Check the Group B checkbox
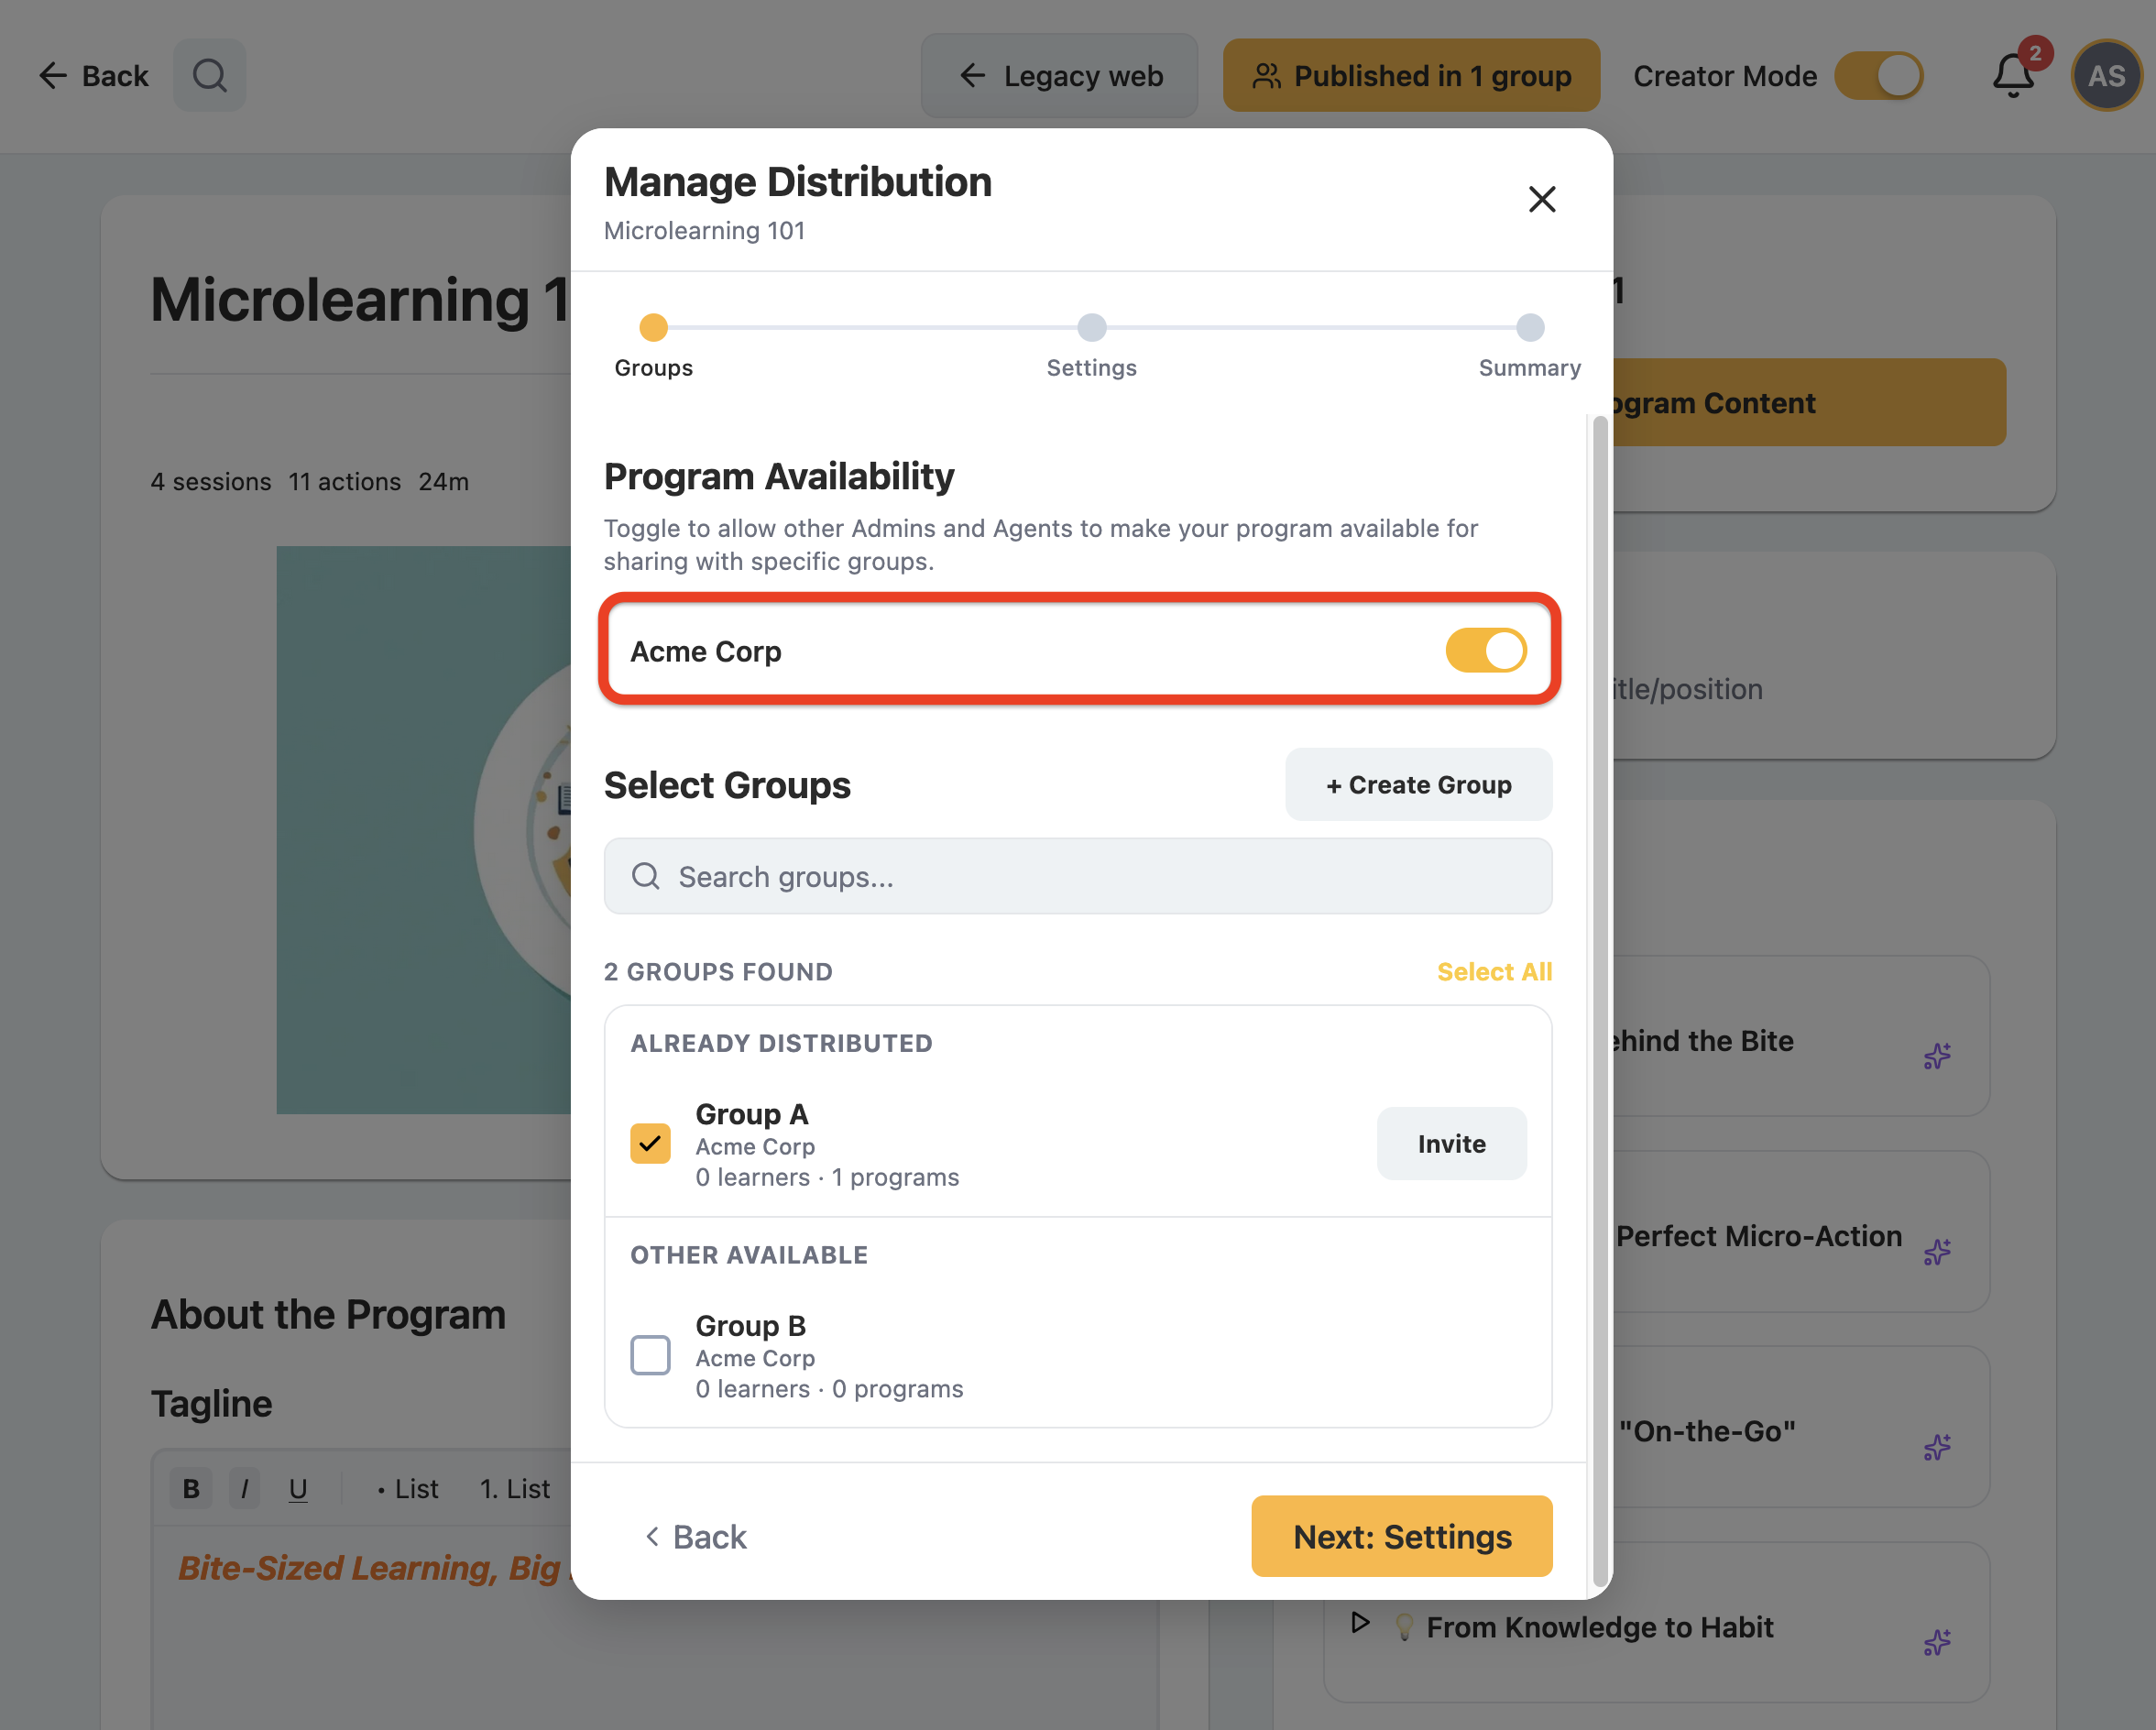Viewport: 2156px width, 1730px height. coord(650,1355)
